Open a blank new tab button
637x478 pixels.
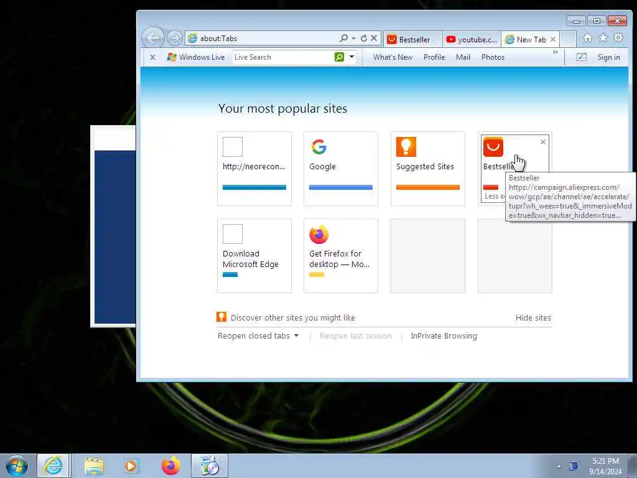point(568,39)
